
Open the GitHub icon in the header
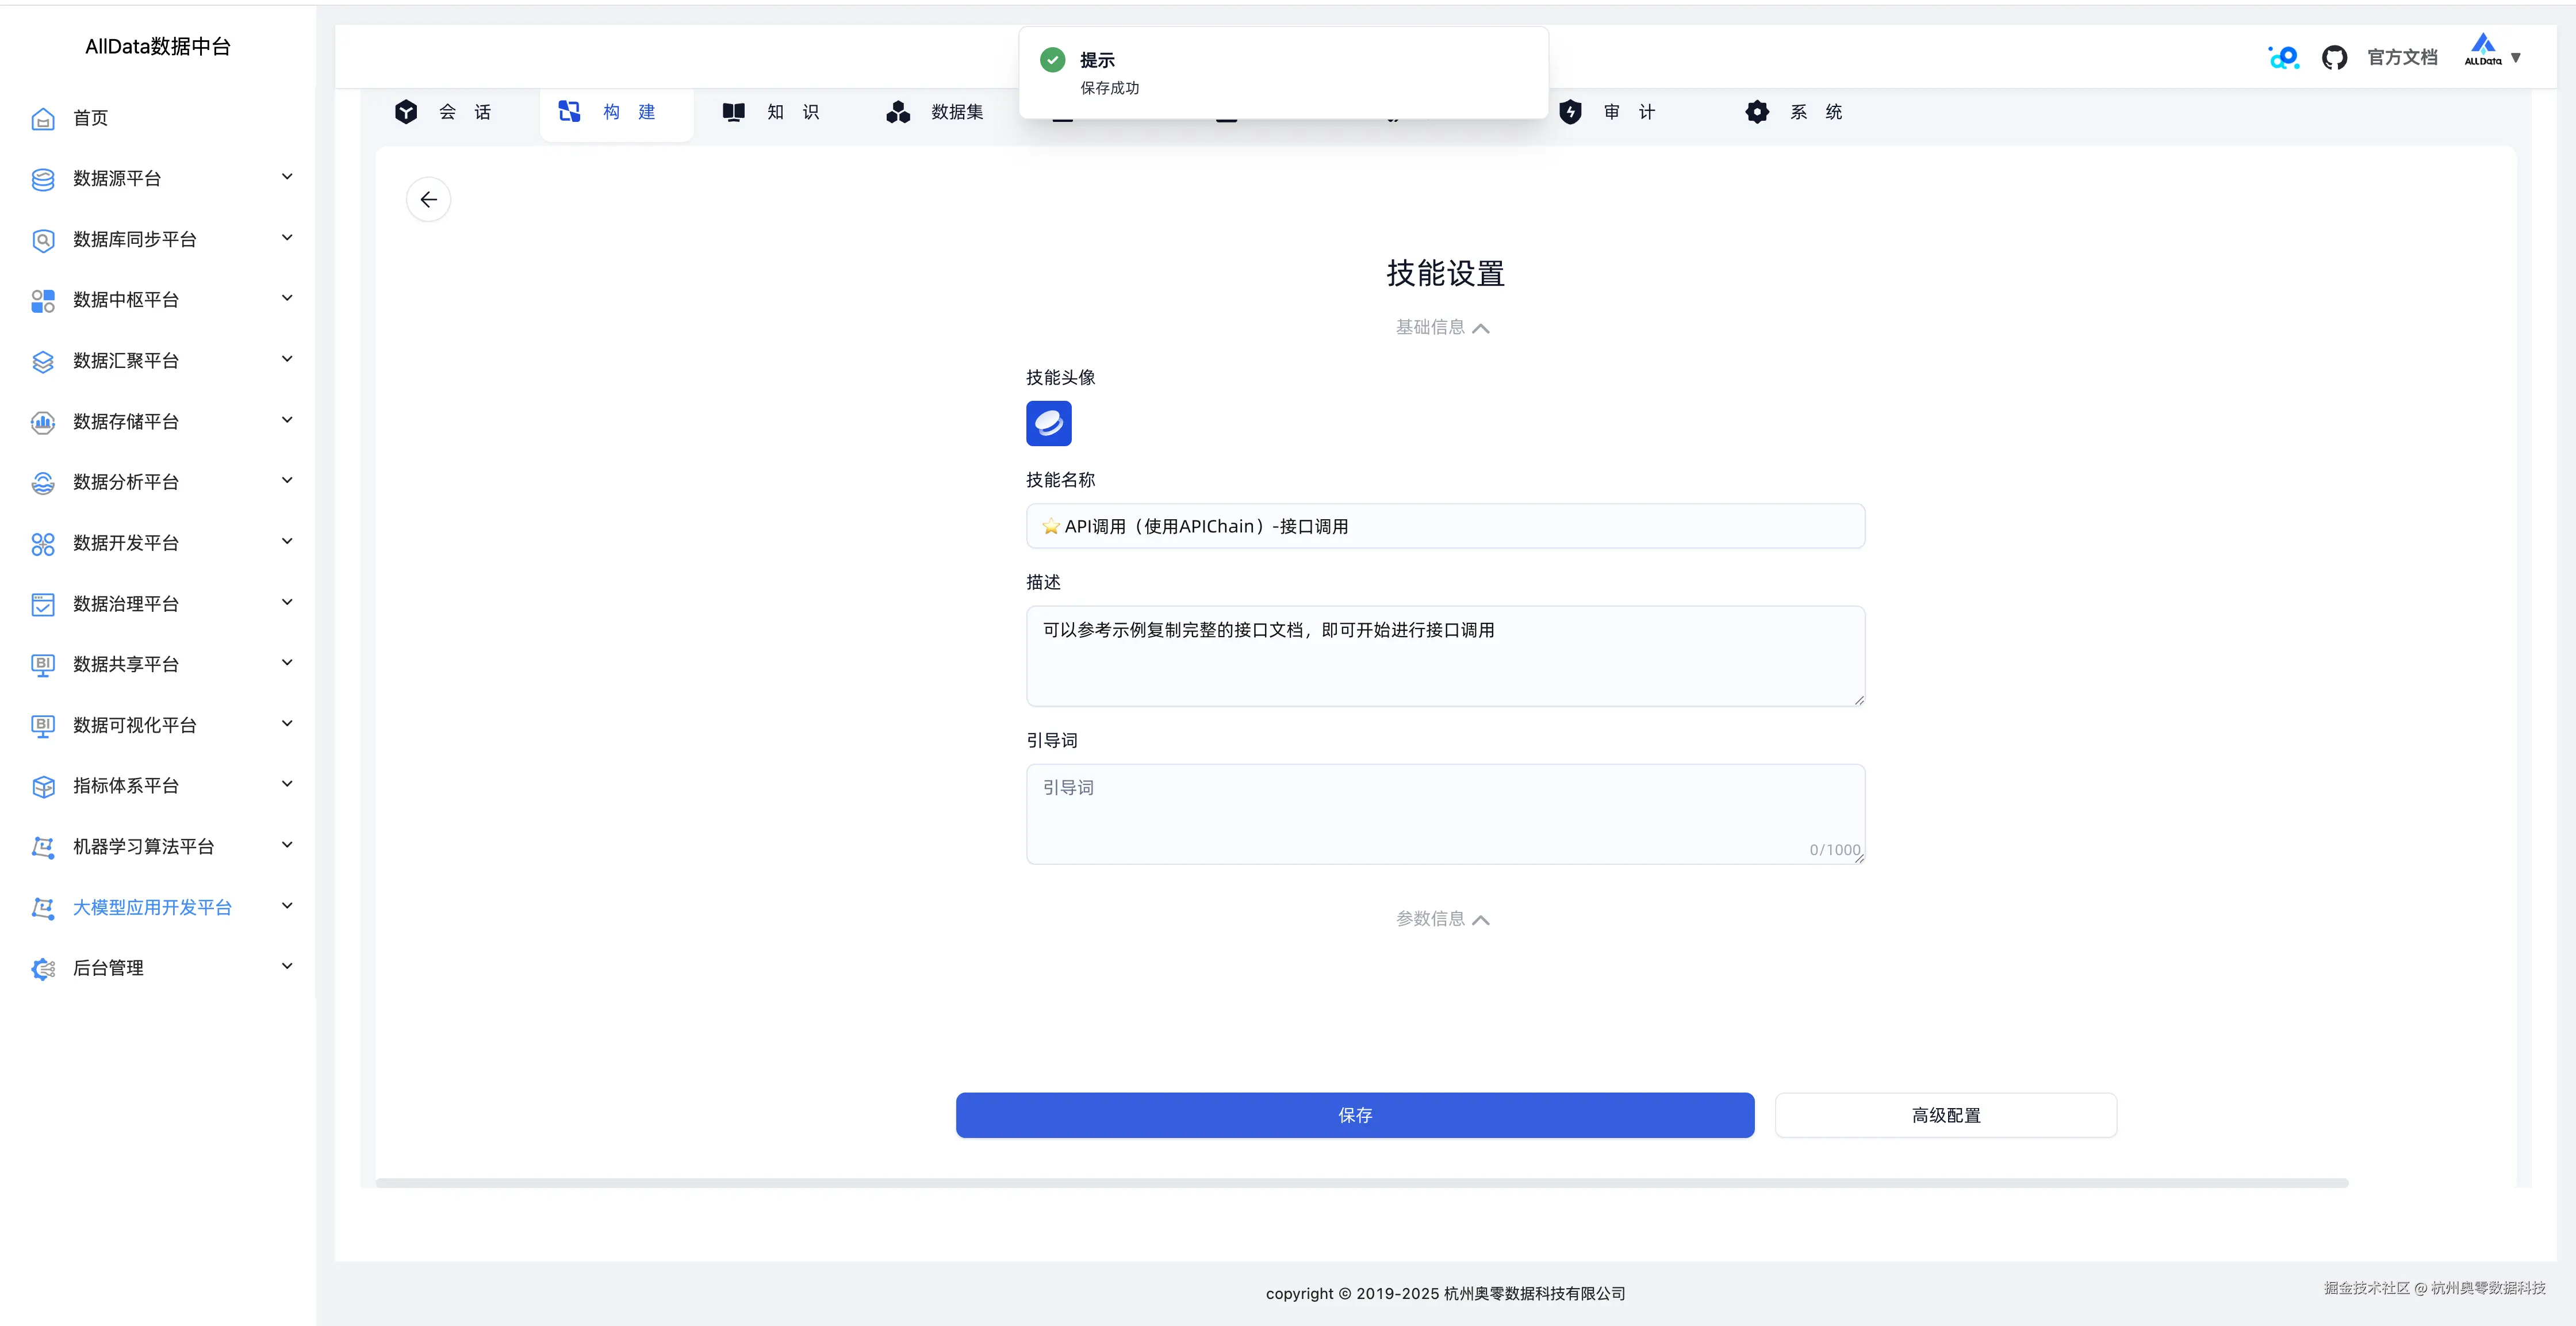(x=2335, y=57)
